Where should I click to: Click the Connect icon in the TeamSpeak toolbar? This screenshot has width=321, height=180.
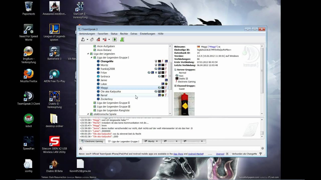(x=83, y=39)
